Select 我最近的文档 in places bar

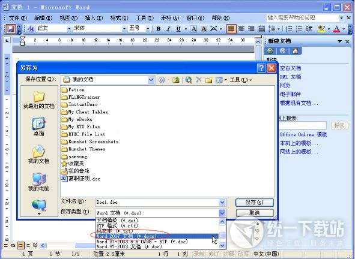[x=38, y=100]
